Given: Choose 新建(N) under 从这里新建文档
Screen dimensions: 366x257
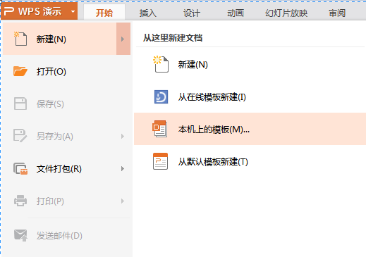Looking at the screenshot, I should click(250, 65).
